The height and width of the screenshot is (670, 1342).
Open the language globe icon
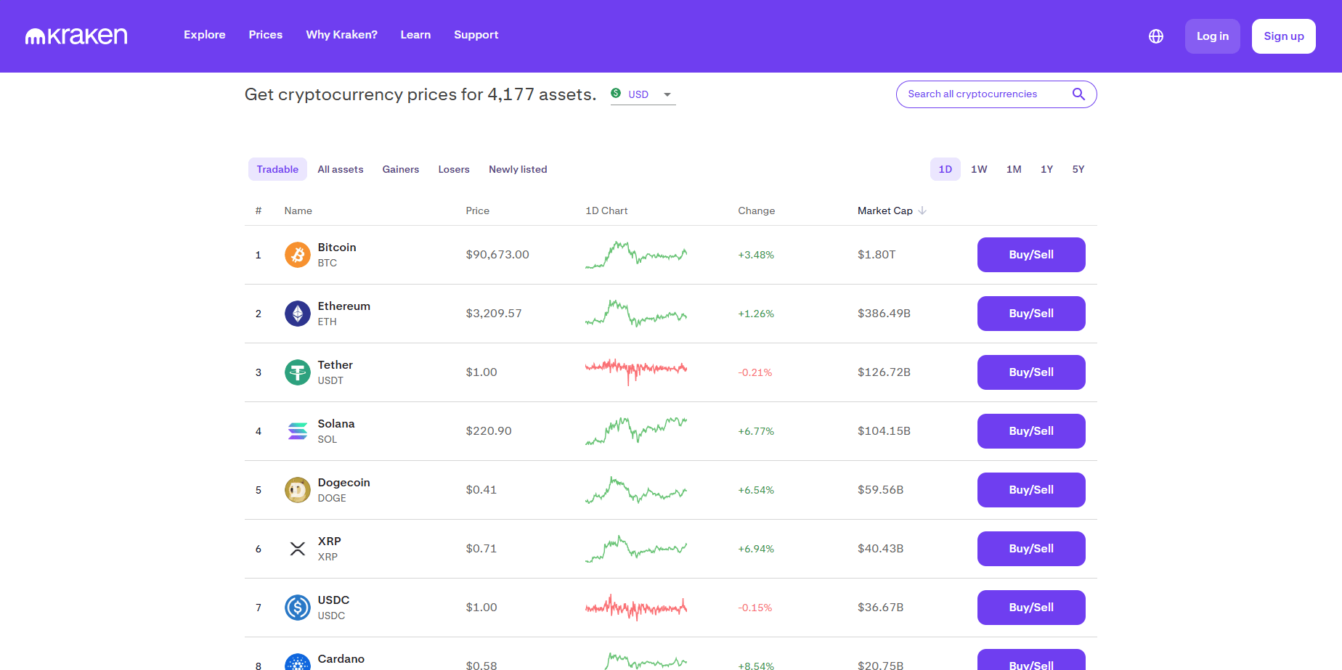tap(1156, 36)
